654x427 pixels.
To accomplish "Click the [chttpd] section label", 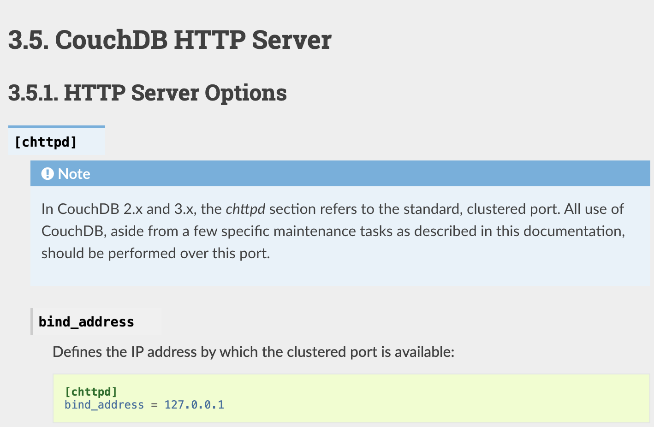I will tap(46, 142).
